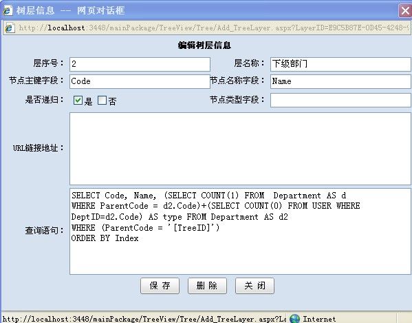
Task: Click the 节点类型字段 label
Action: click(237, 100)
